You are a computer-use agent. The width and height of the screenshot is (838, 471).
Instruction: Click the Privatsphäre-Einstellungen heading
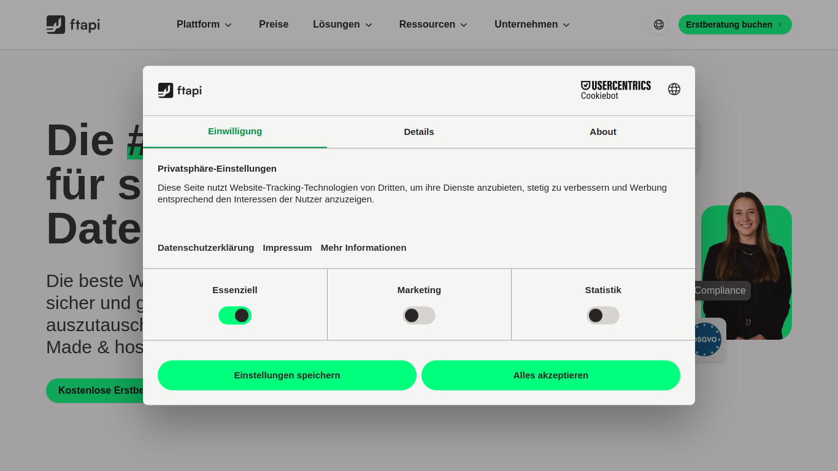[x=217, y=169]
